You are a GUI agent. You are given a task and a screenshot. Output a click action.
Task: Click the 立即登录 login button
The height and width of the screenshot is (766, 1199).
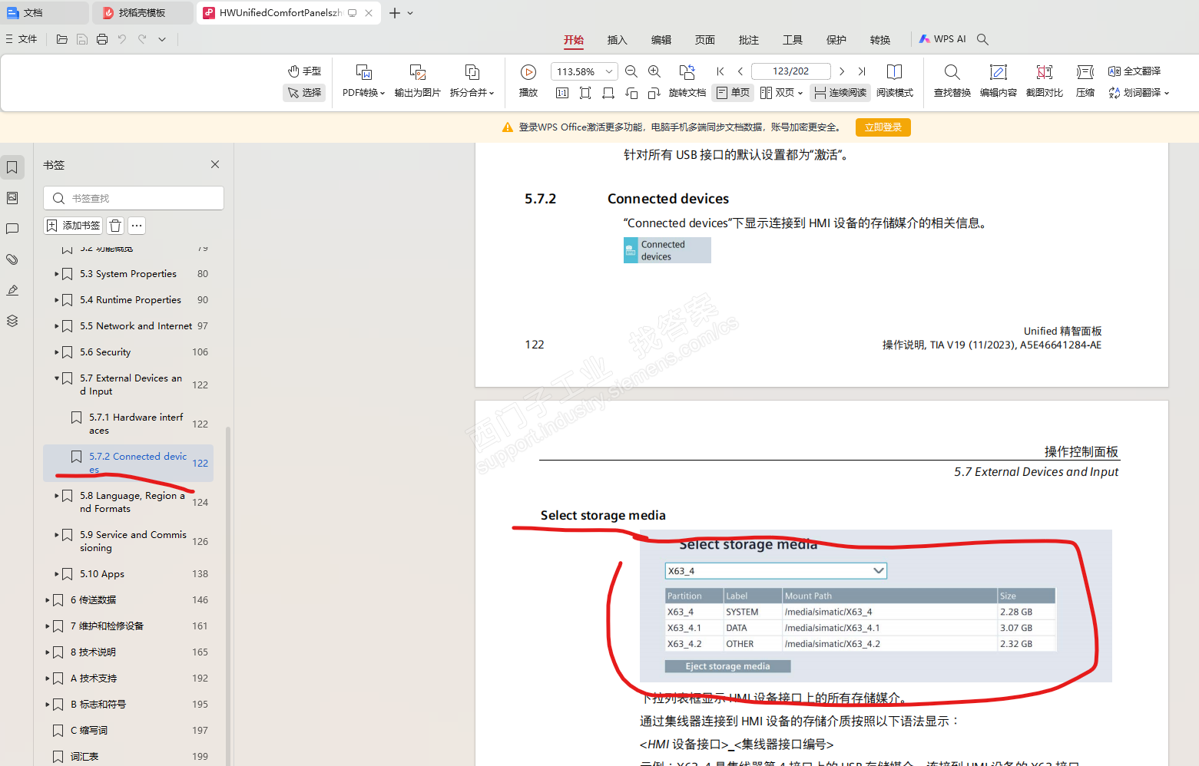883,127
